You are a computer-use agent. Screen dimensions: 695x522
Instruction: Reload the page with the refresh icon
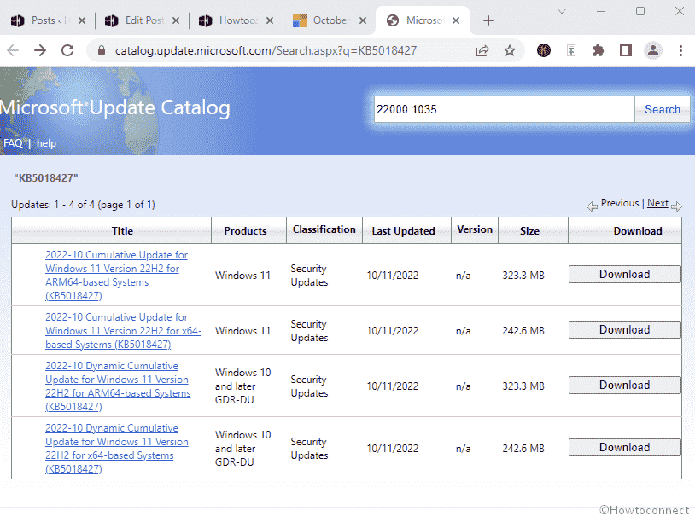(67, 50)
